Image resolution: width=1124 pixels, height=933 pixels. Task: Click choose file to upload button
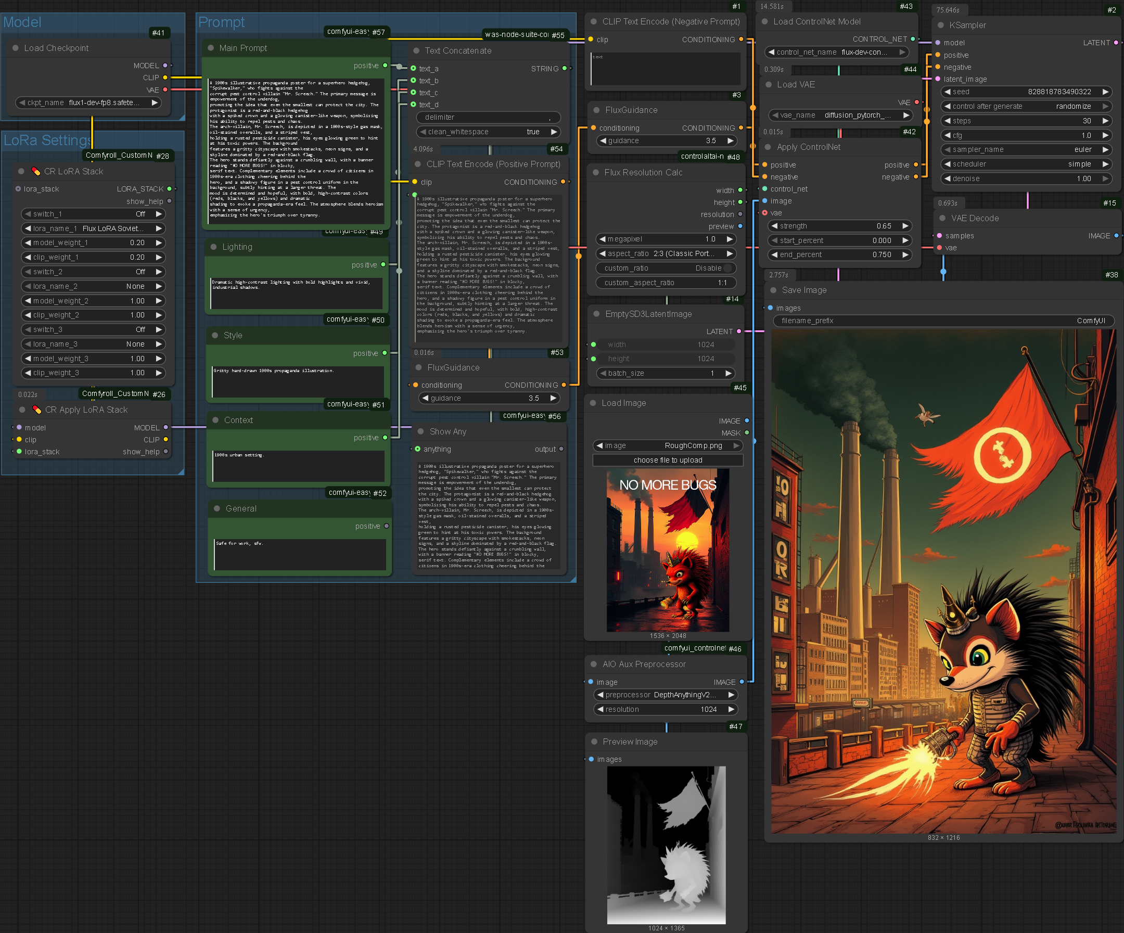click(668, 461)
